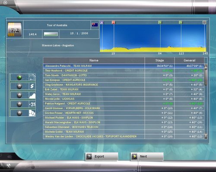Click the start marker on the stage profile

[x=102, y=22]
